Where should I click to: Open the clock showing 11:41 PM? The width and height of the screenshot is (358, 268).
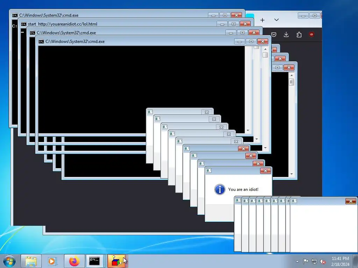340,261
